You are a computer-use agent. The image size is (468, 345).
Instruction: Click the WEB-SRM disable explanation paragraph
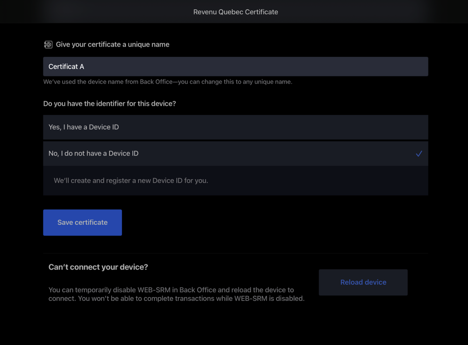coord(177,294)
